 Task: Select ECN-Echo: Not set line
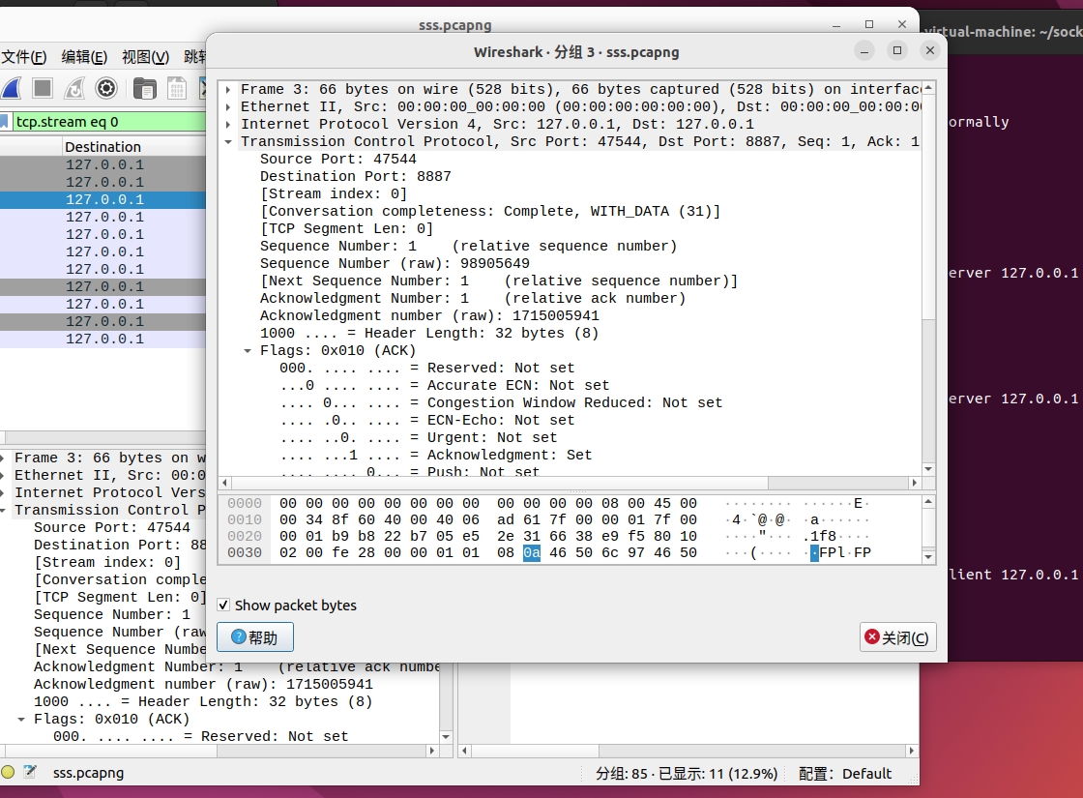tap(426, 420)
